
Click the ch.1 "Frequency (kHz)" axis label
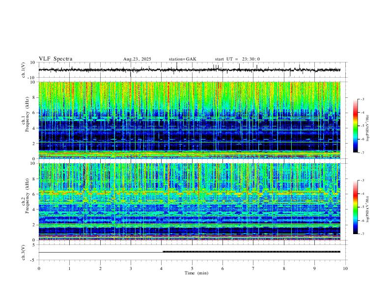[x=27, y=114]
